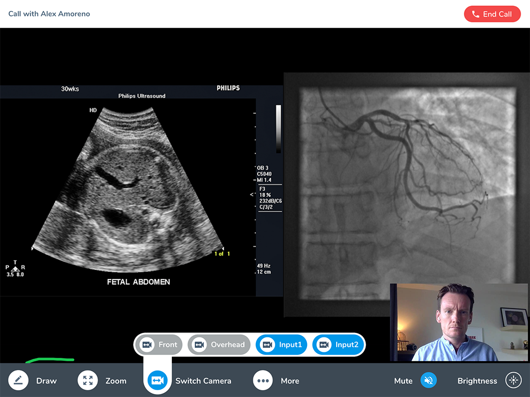Click the camera icon inside Input1
Viewport: 530px width, 397px height.
268,345
